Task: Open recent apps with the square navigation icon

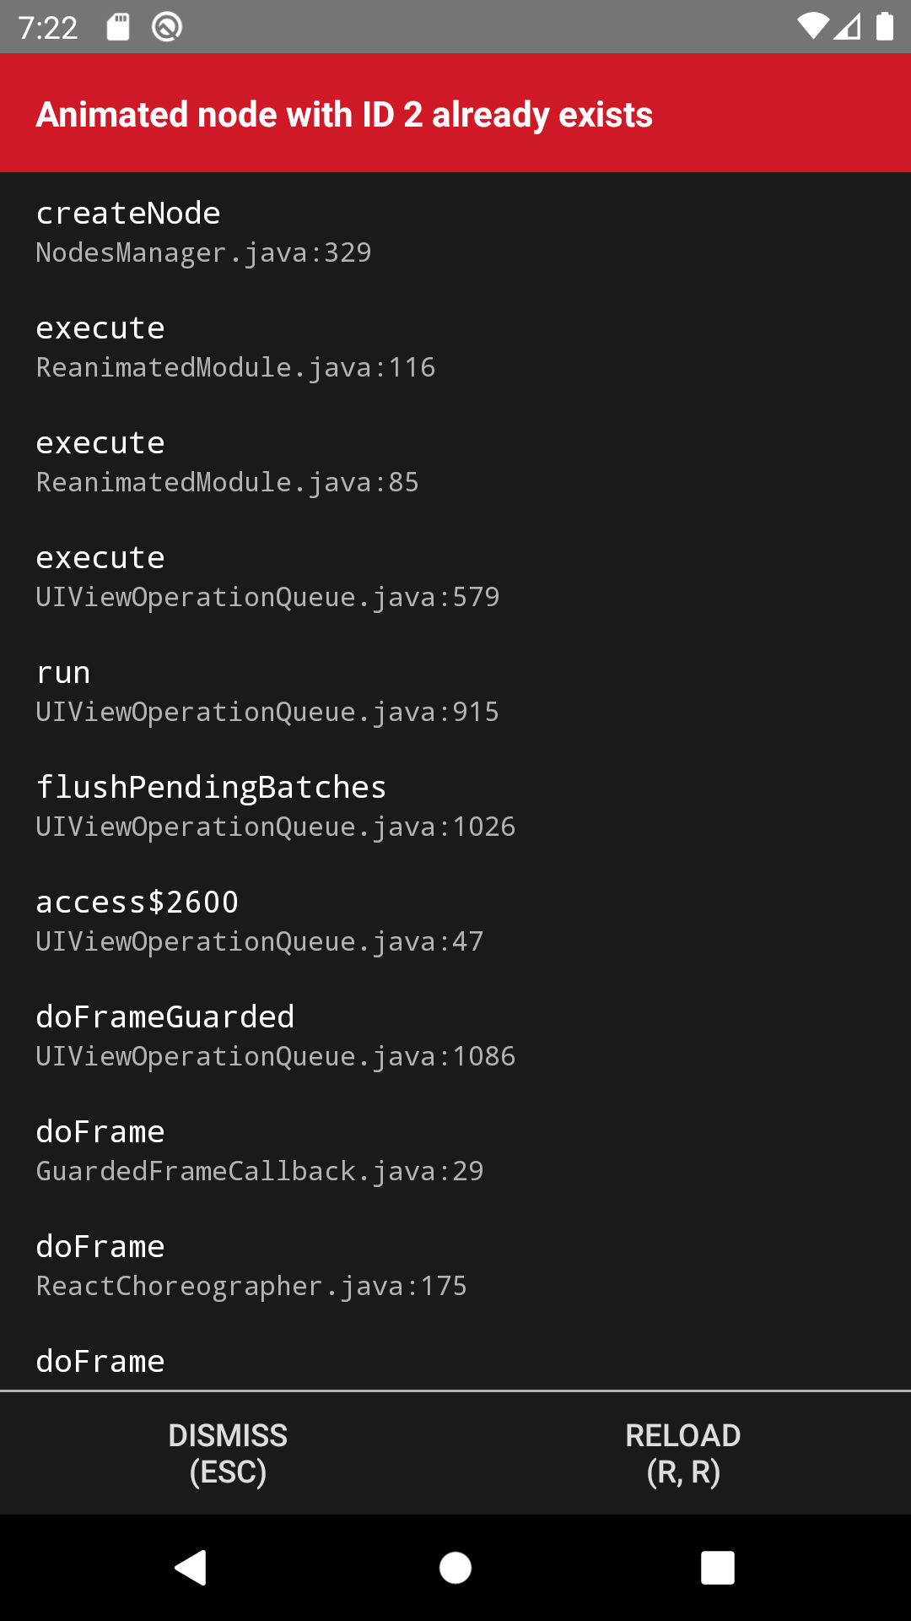Action: point(718,1569)
